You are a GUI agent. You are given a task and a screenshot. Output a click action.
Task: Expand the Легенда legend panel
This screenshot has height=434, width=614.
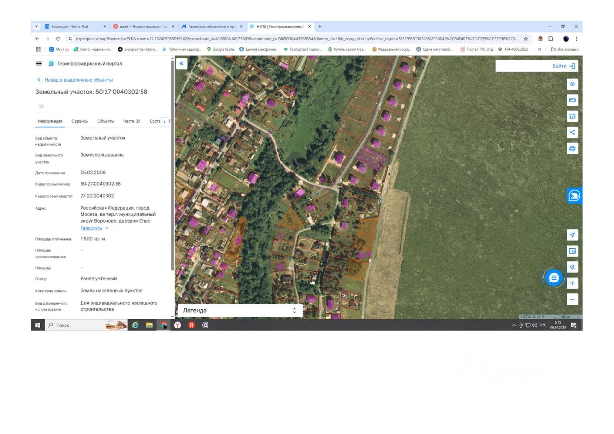tap(240, 310)
